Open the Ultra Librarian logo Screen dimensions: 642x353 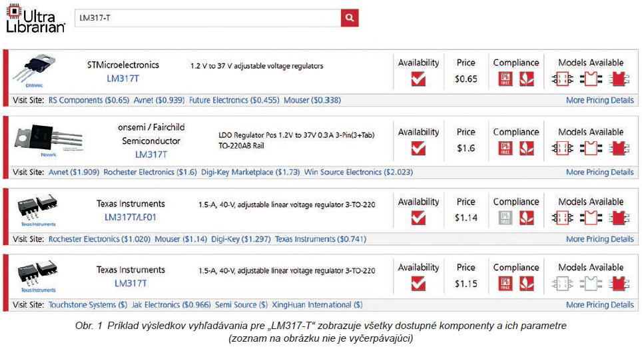35,19
